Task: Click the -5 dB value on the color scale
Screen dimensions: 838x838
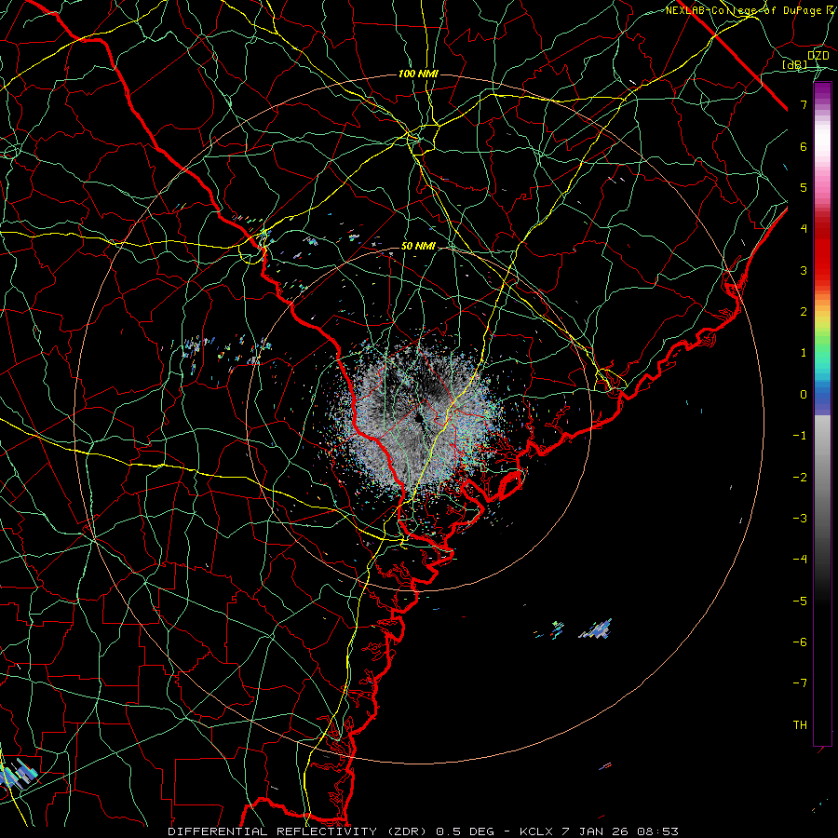Action: click(800, 601)
